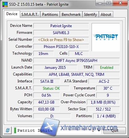
Task: Click the Quit button
Action: point(115,130)
